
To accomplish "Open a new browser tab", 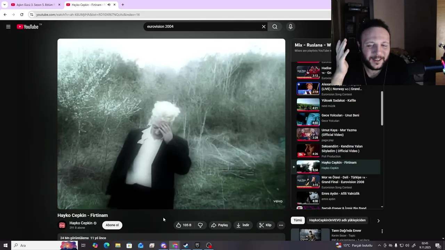I will [x=123, y=5].
